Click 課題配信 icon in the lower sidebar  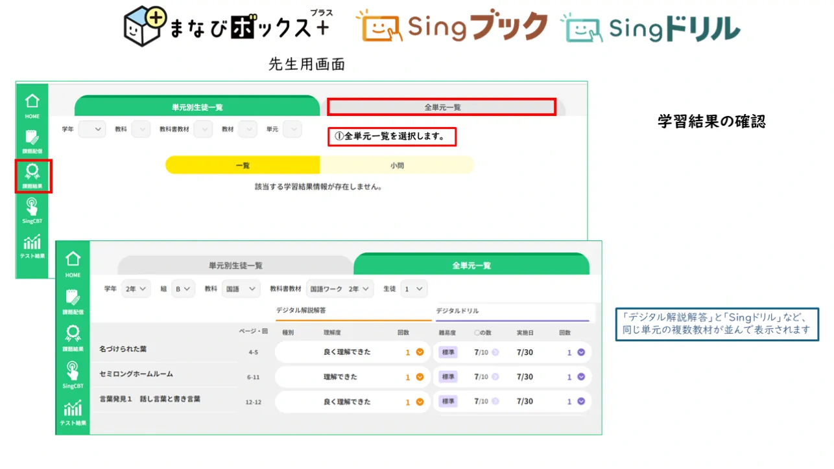point(73,301)
